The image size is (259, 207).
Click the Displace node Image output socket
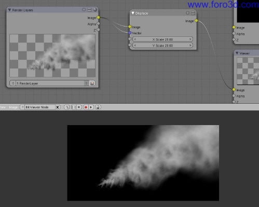(196, 21)
